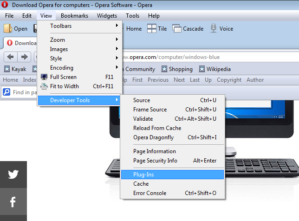Click the Wikipedia bookmark star icon

click(x=202, y=69)
